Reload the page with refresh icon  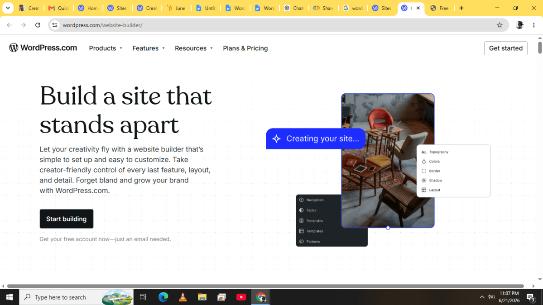click(x=38, y=25)
